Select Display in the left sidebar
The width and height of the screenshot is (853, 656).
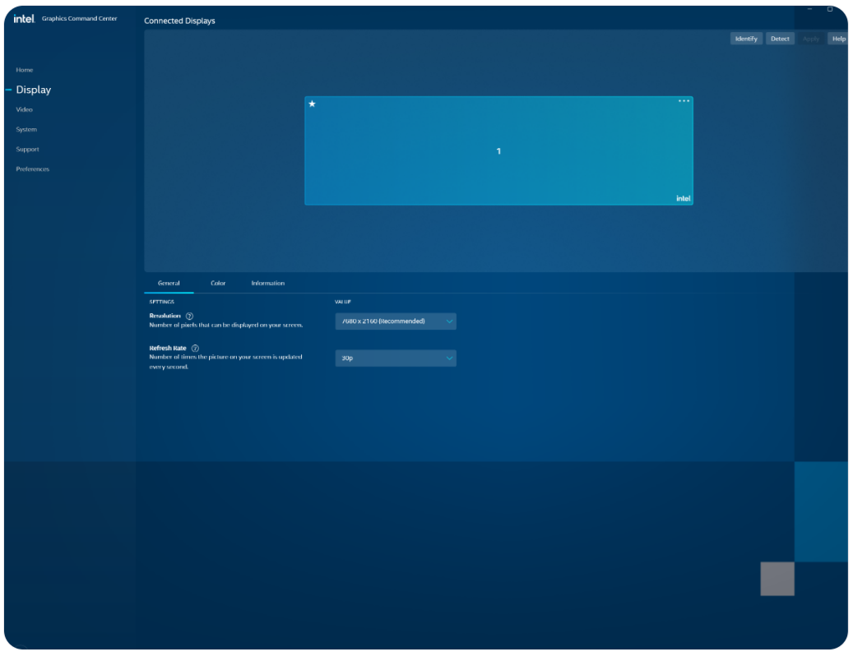coord(34,90)
